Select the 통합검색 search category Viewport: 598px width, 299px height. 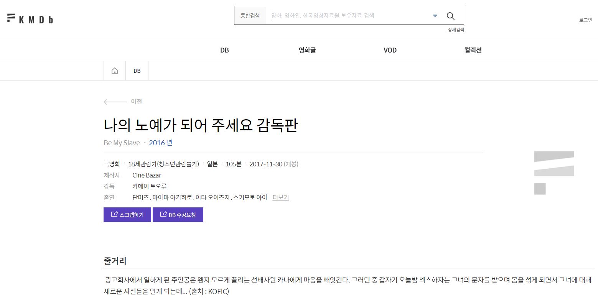250,16
